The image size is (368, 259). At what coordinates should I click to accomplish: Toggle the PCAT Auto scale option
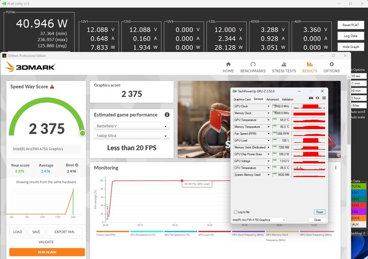(x=358, y=117)
